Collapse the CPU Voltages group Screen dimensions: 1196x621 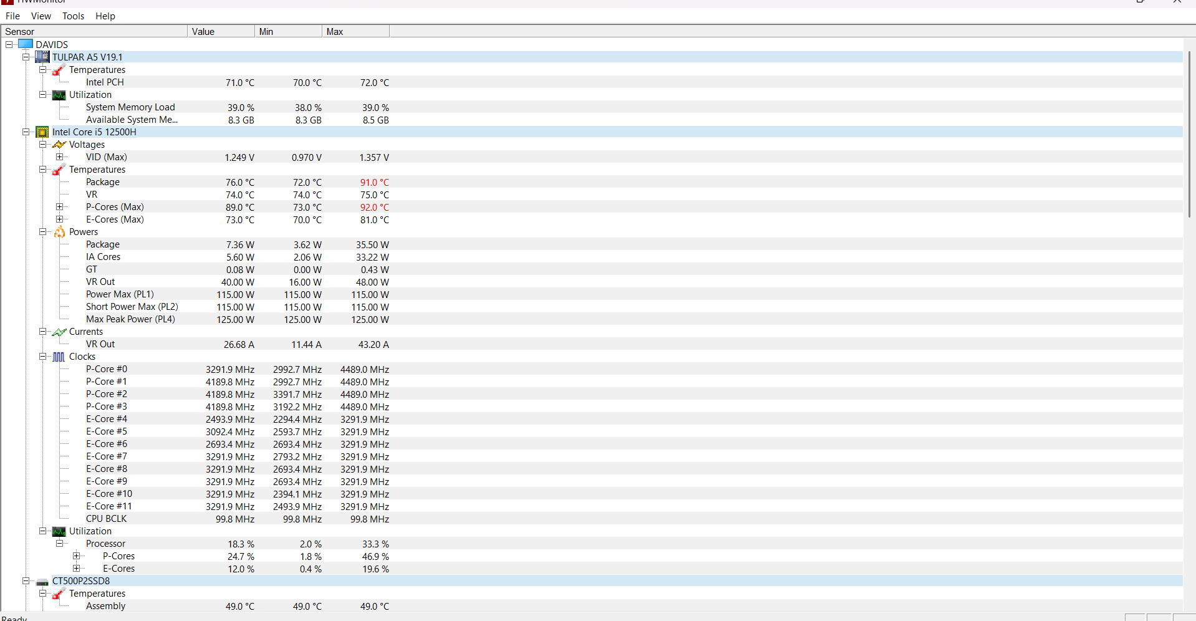[x=42, y=145]
